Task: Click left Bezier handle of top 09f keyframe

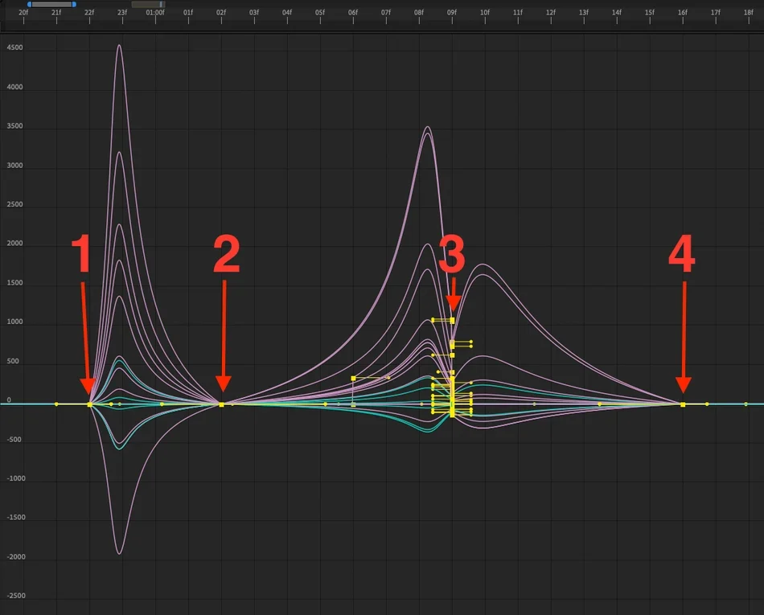Action: click(x=433, y=320)
